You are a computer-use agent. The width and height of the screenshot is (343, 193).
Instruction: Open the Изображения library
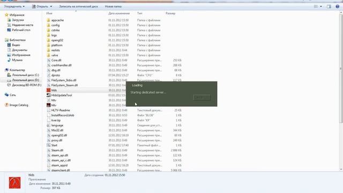[x=21, y=55]
